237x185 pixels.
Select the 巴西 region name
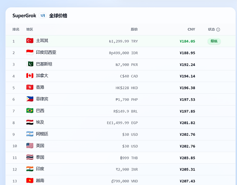pos(40,110)
